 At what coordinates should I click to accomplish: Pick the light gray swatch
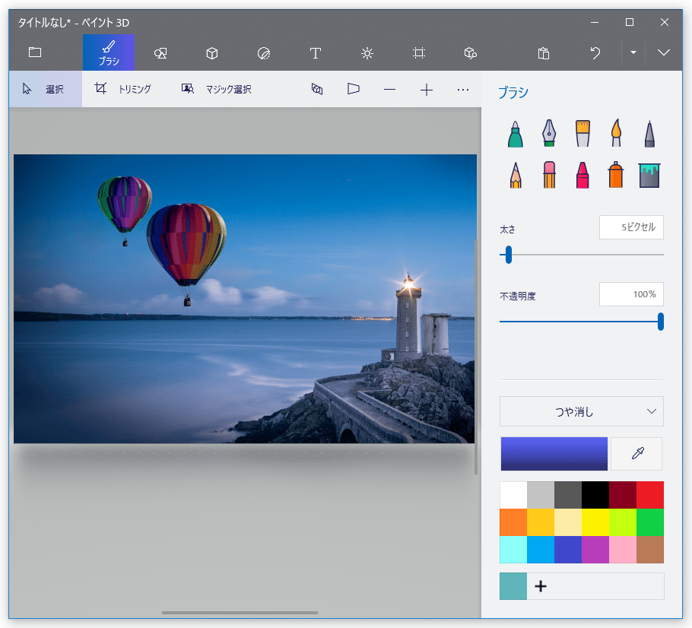[541, 495]
